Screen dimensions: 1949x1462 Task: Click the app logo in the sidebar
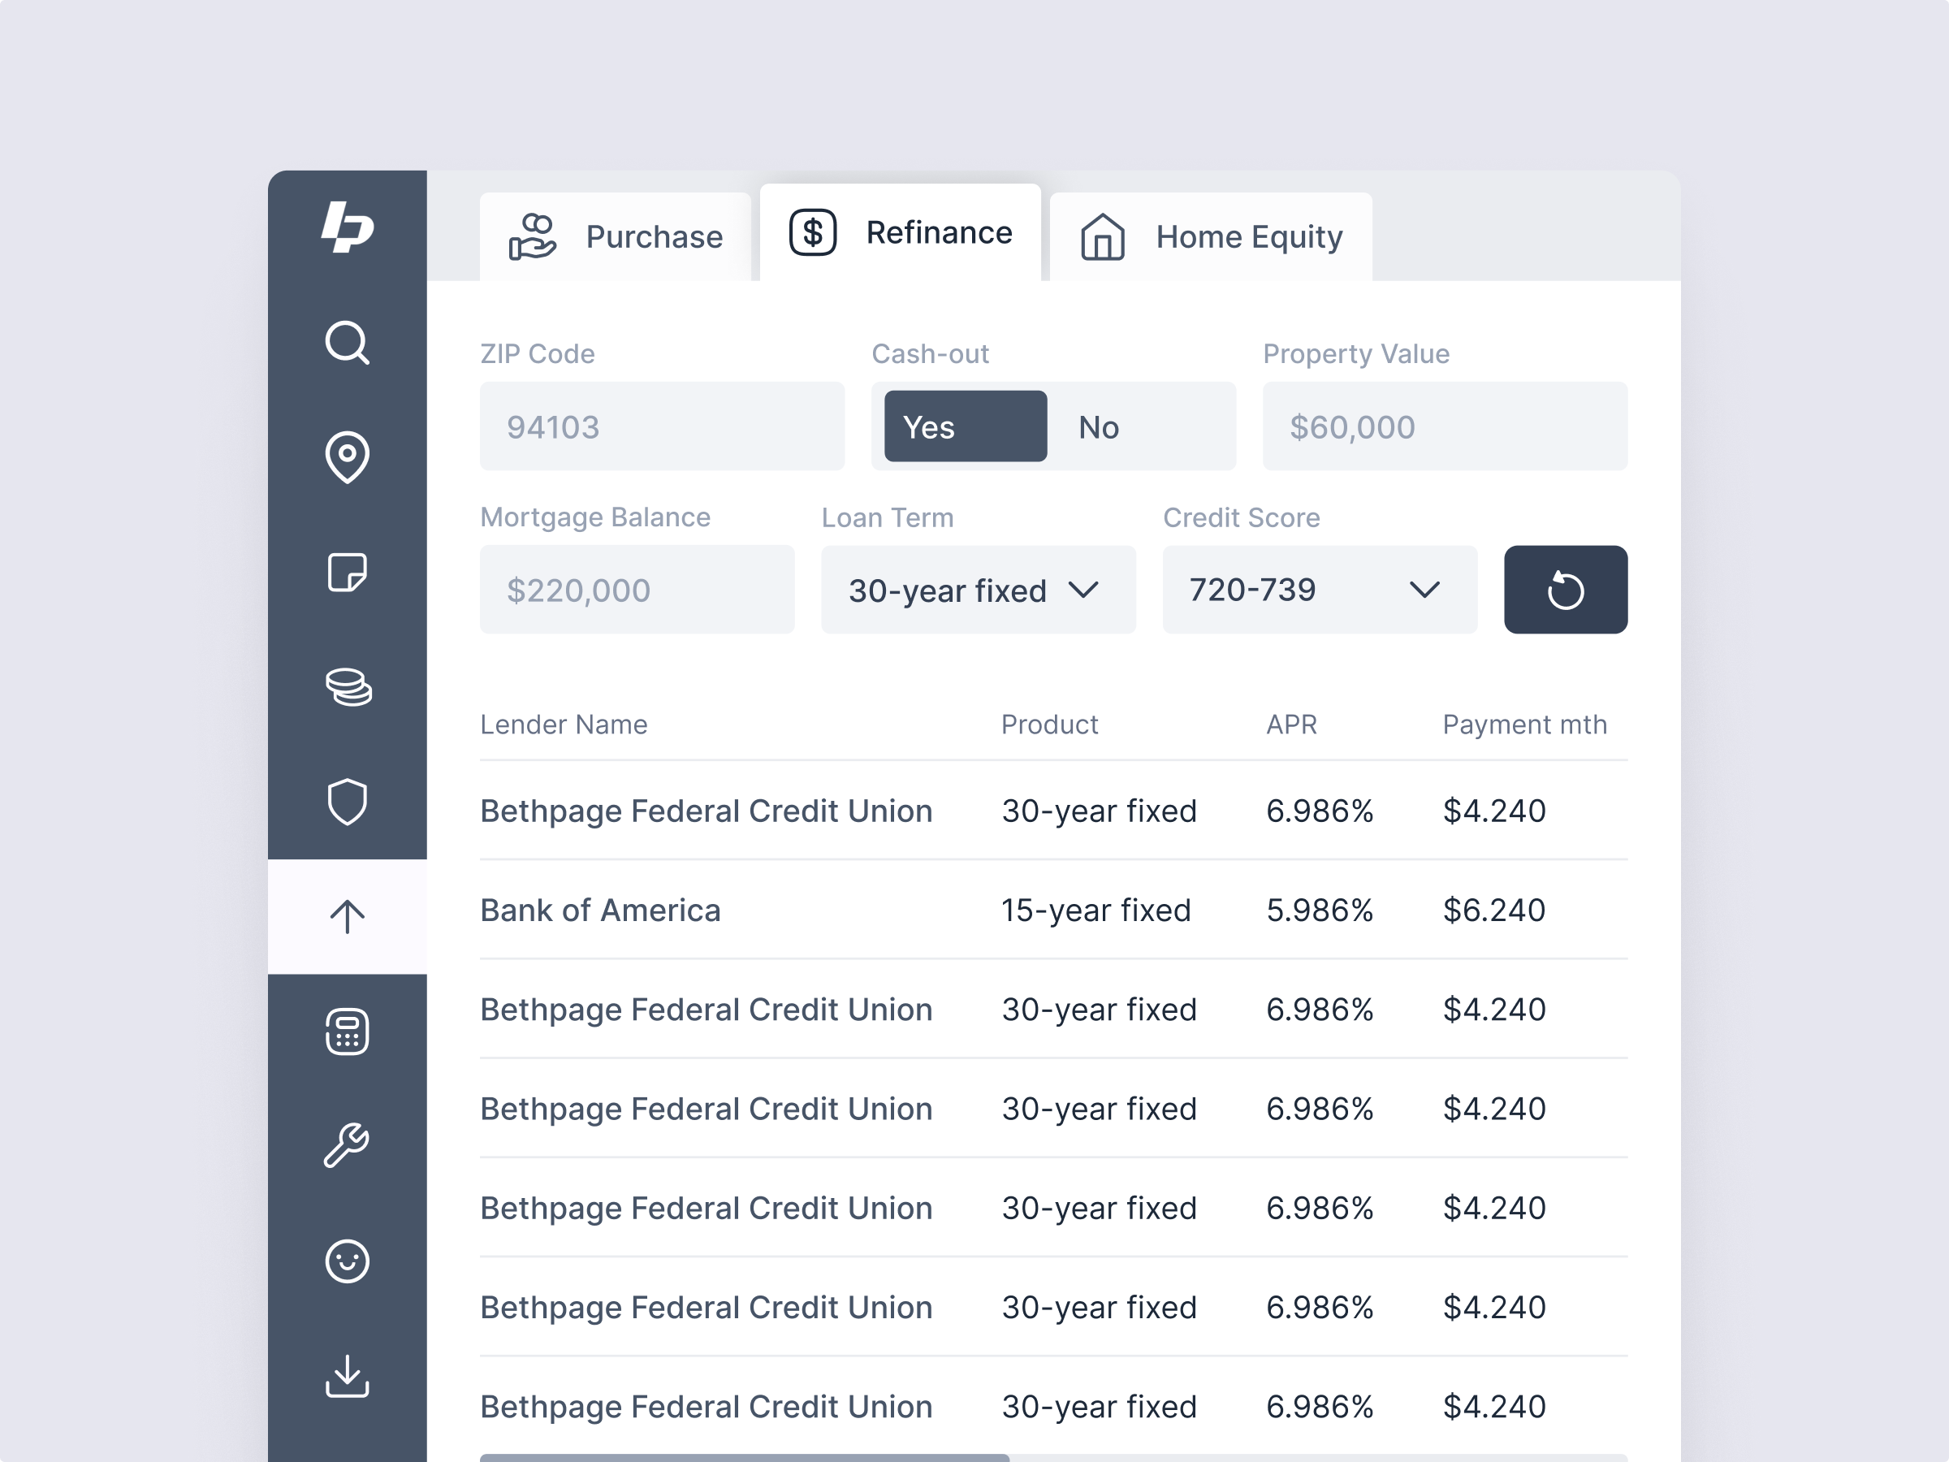tap(347, 227)
